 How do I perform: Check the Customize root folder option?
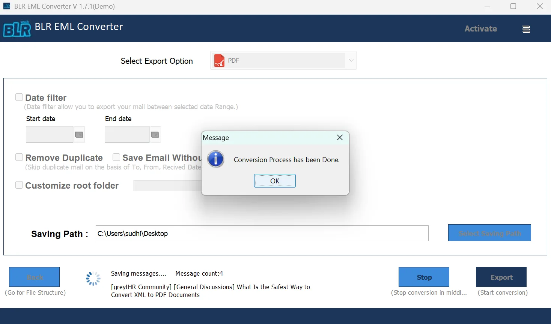19,185
